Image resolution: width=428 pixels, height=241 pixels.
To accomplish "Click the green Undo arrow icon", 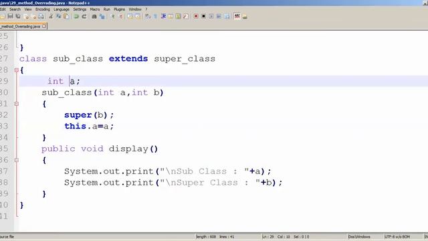I will [76, 16].
